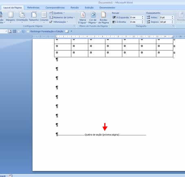Click the left indent icon beside À Esquerda
The image size is (185, 177).
[114, 17]
